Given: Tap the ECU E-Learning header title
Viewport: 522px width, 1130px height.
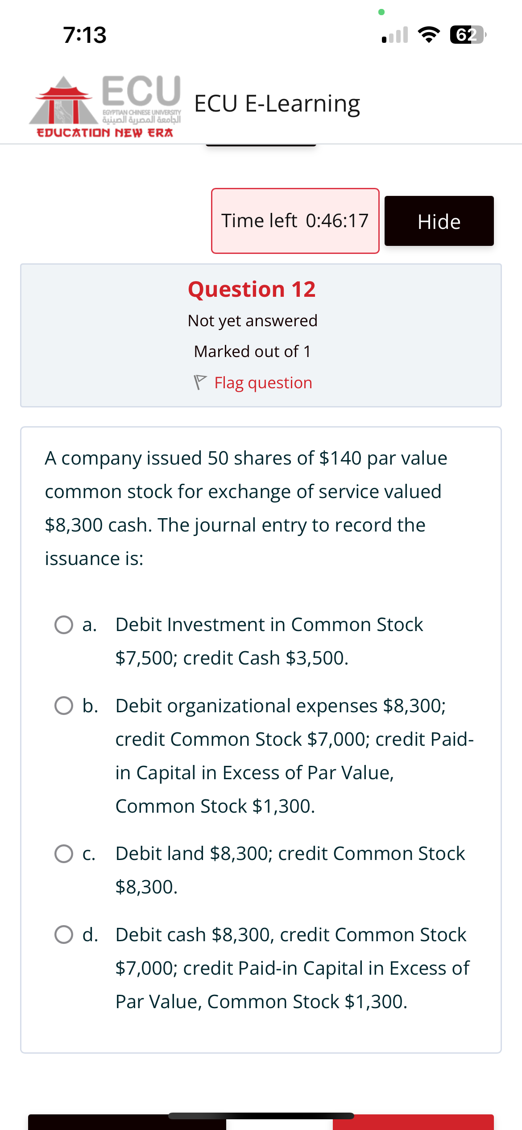Looking at the screenshot, I should (276, 103).
